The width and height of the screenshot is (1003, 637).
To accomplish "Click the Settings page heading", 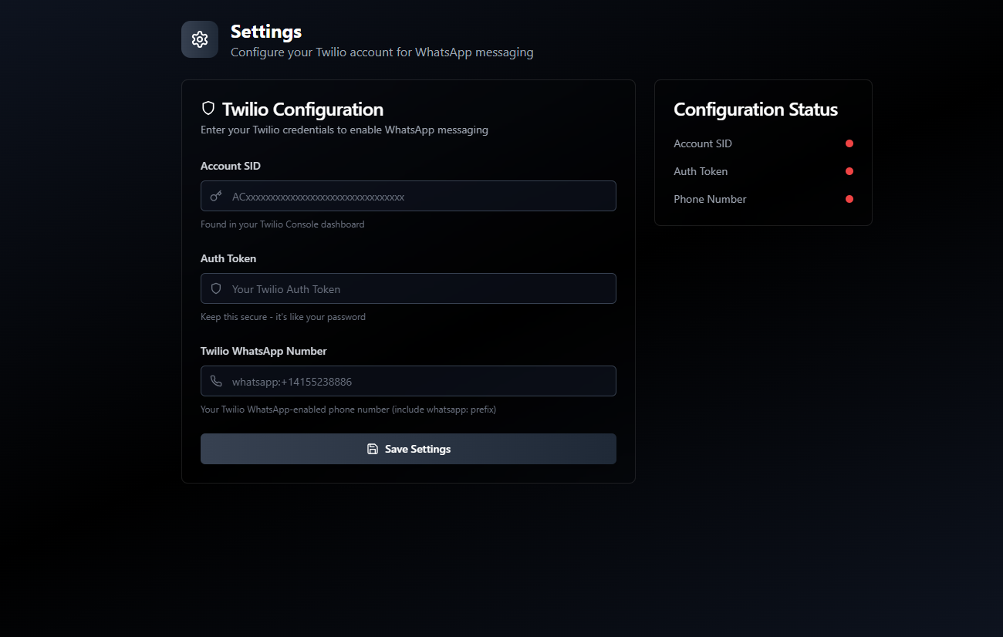I will click(266, 32).
